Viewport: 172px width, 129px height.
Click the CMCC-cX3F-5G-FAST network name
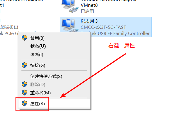click(103, 27)
